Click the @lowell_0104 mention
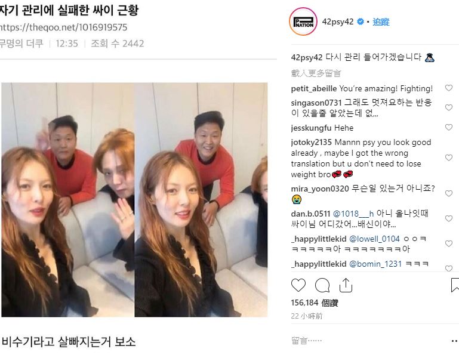Image resolution: width=459 pixels, height=355 pixels. pos(375,239)
